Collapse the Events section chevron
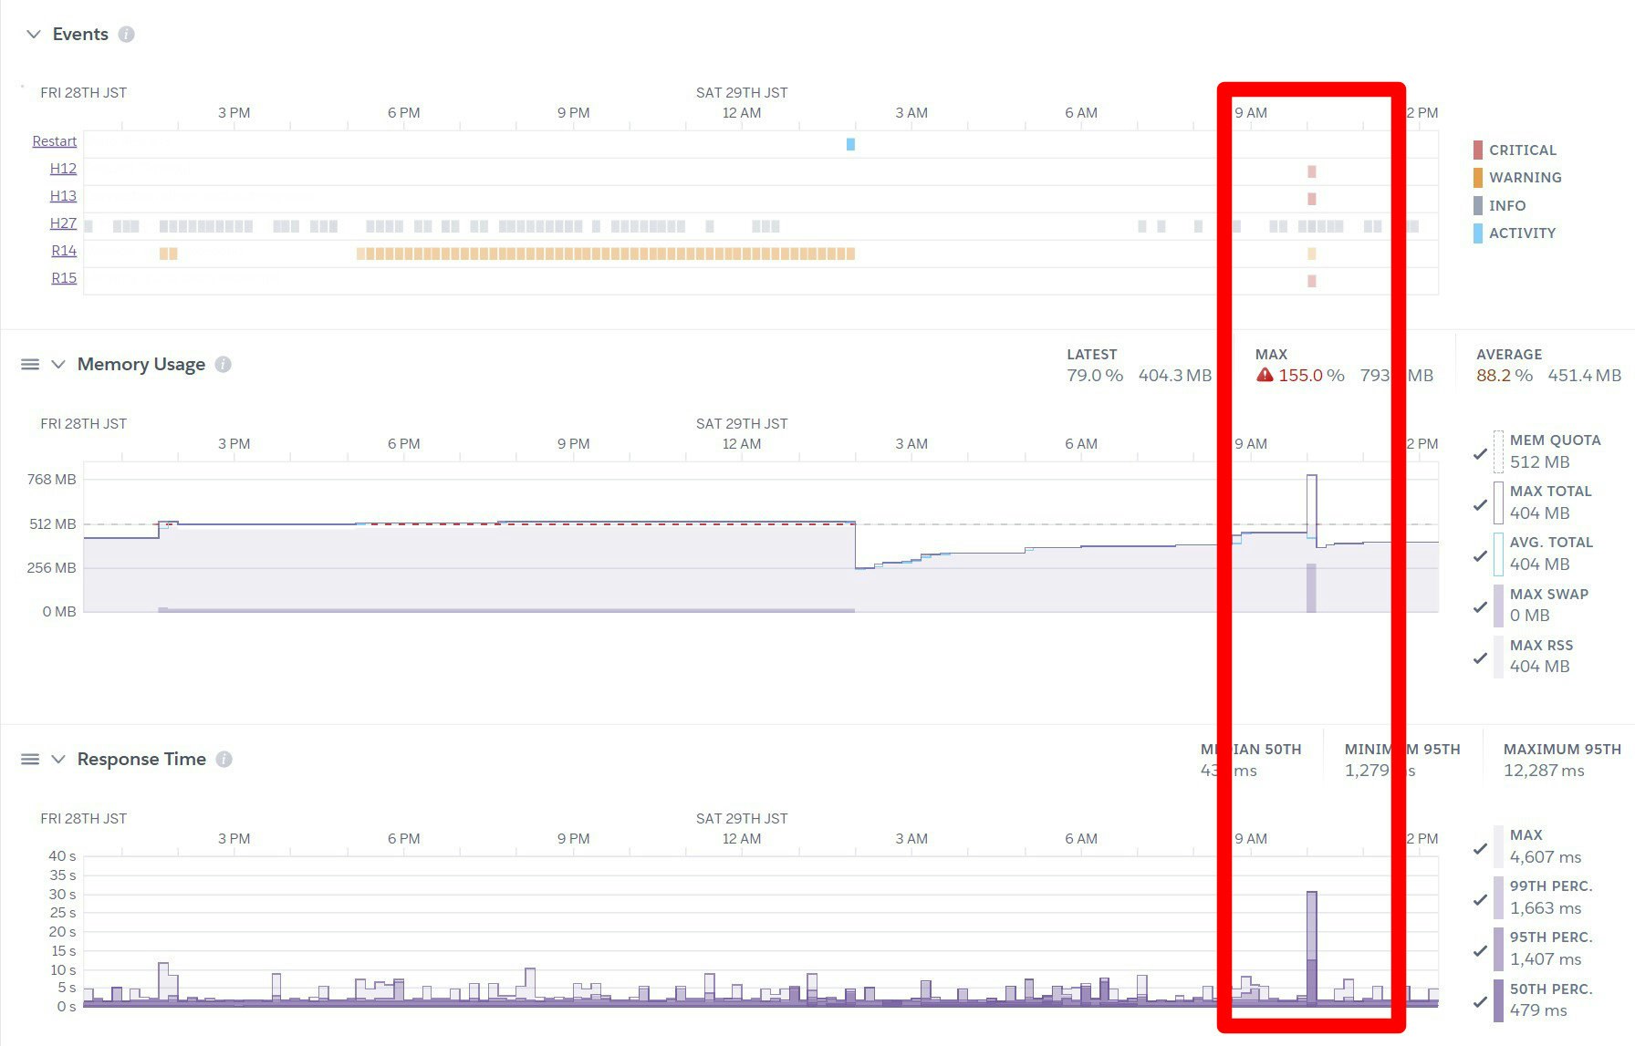Viewport: 1635px width, 1046px height. coord(34,35)
